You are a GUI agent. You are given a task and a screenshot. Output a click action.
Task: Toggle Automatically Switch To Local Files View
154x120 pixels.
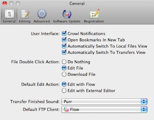pos(64,46)
